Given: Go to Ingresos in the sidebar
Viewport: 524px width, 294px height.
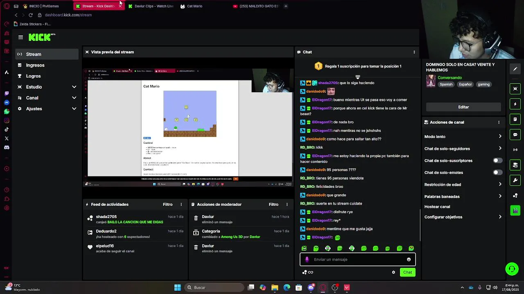Looking at the screenshot, I should [x=47, y=65].
